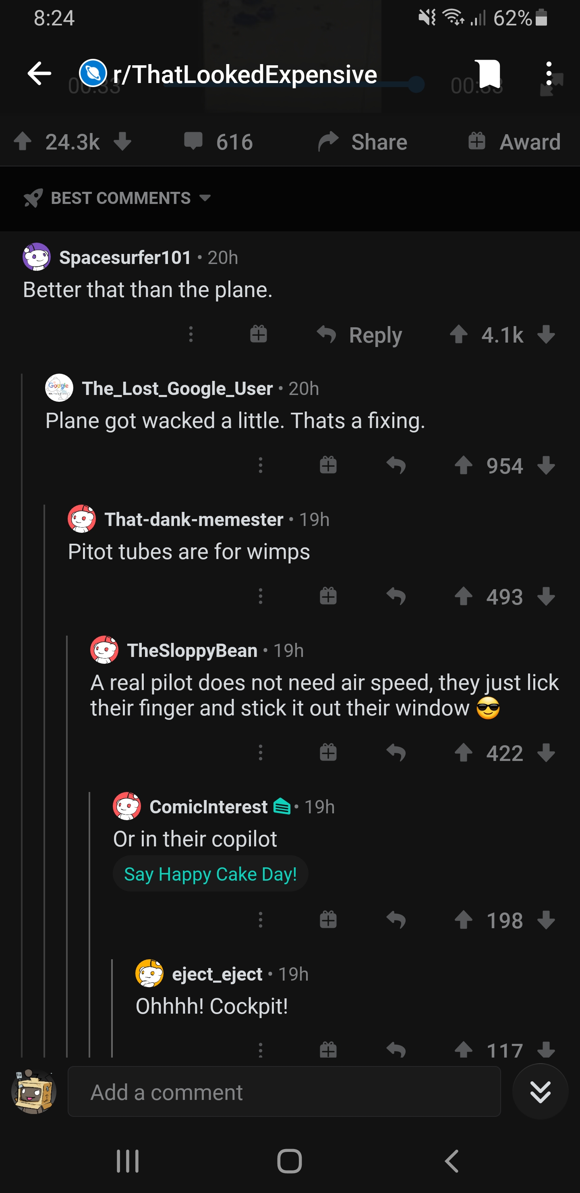The width and height of the screenshot is (580, 1193).
Task: Share the post via the Share button
Action: click(363, 142)
